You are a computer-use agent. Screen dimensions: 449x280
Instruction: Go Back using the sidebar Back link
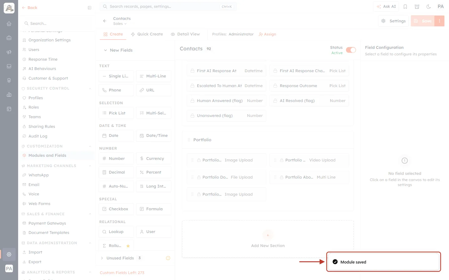30,8
